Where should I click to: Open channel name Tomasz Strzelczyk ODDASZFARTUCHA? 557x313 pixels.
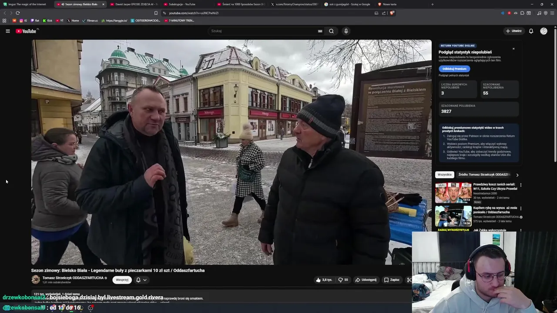tap(73, 278)
